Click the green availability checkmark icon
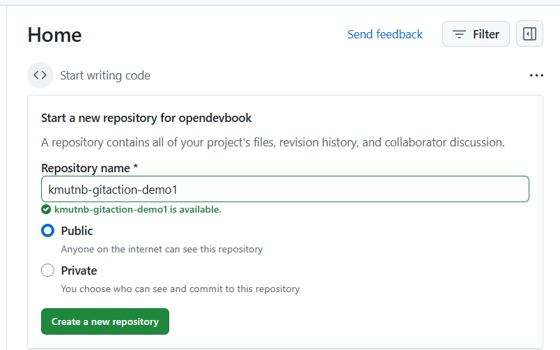Viewport: 560px width, 350px height. click(x=46, y=209)
